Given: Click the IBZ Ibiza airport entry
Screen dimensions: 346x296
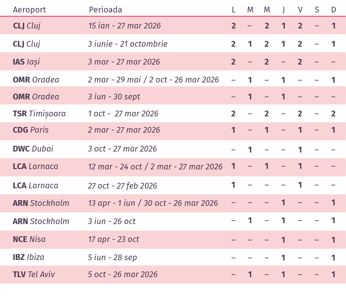Looking at the screenshot, I should tap(28, 257).
